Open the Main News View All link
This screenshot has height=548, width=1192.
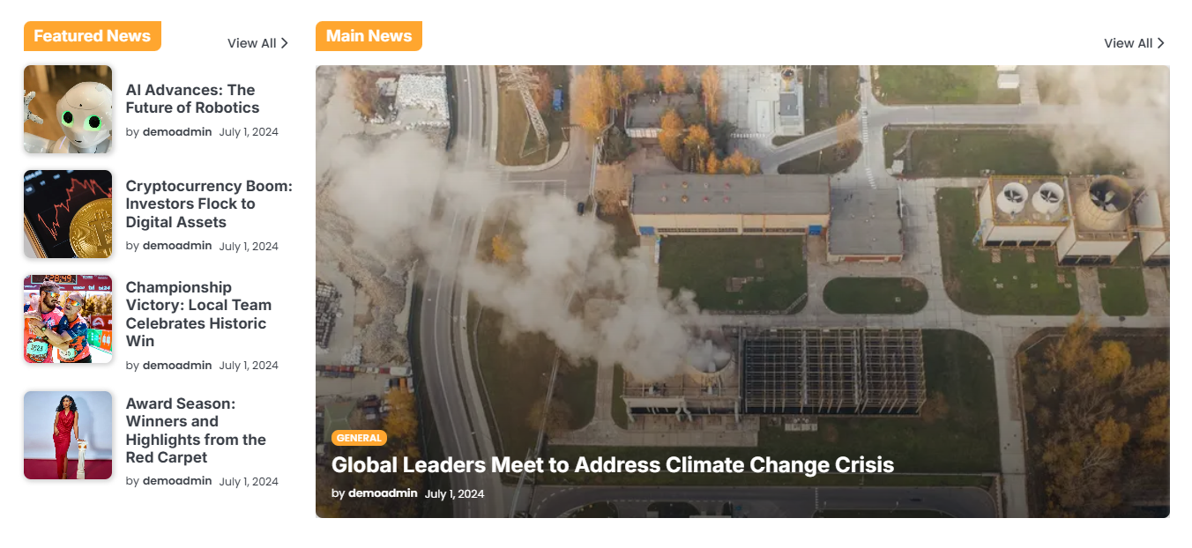(1134, 43)
